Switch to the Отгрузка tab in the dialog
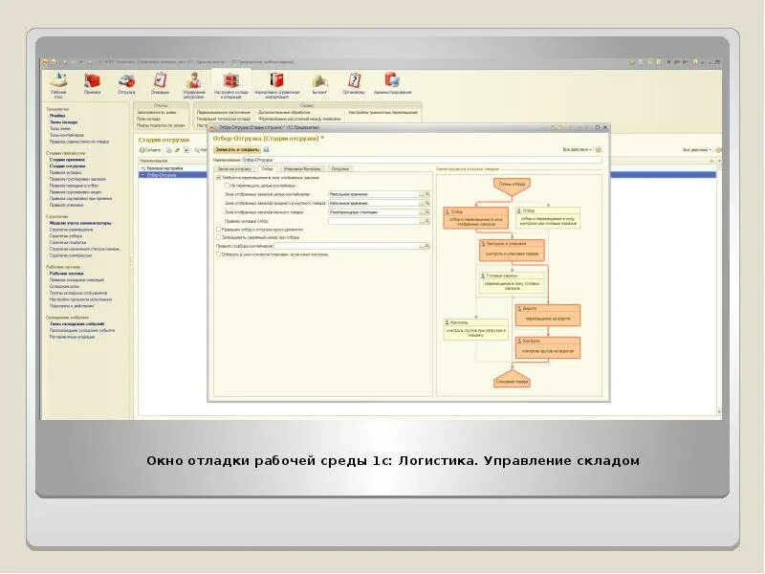 [x=340, y=169]
